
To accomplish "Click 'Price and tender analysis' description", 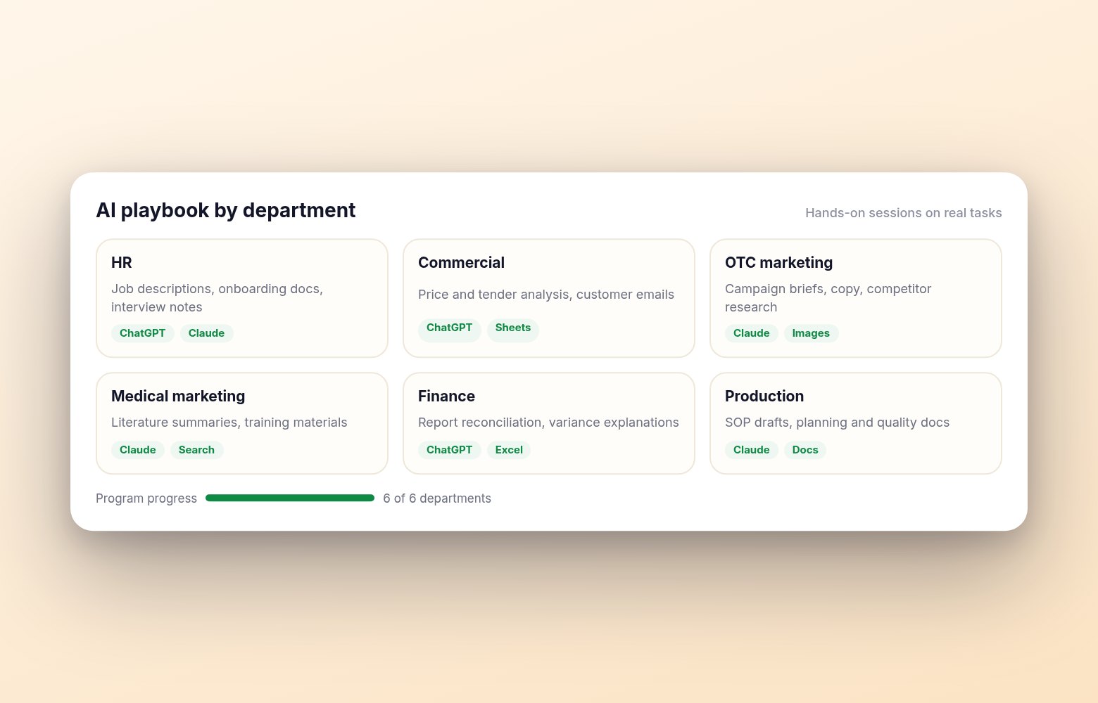I will pyautogui.click(x=546, y=295).
